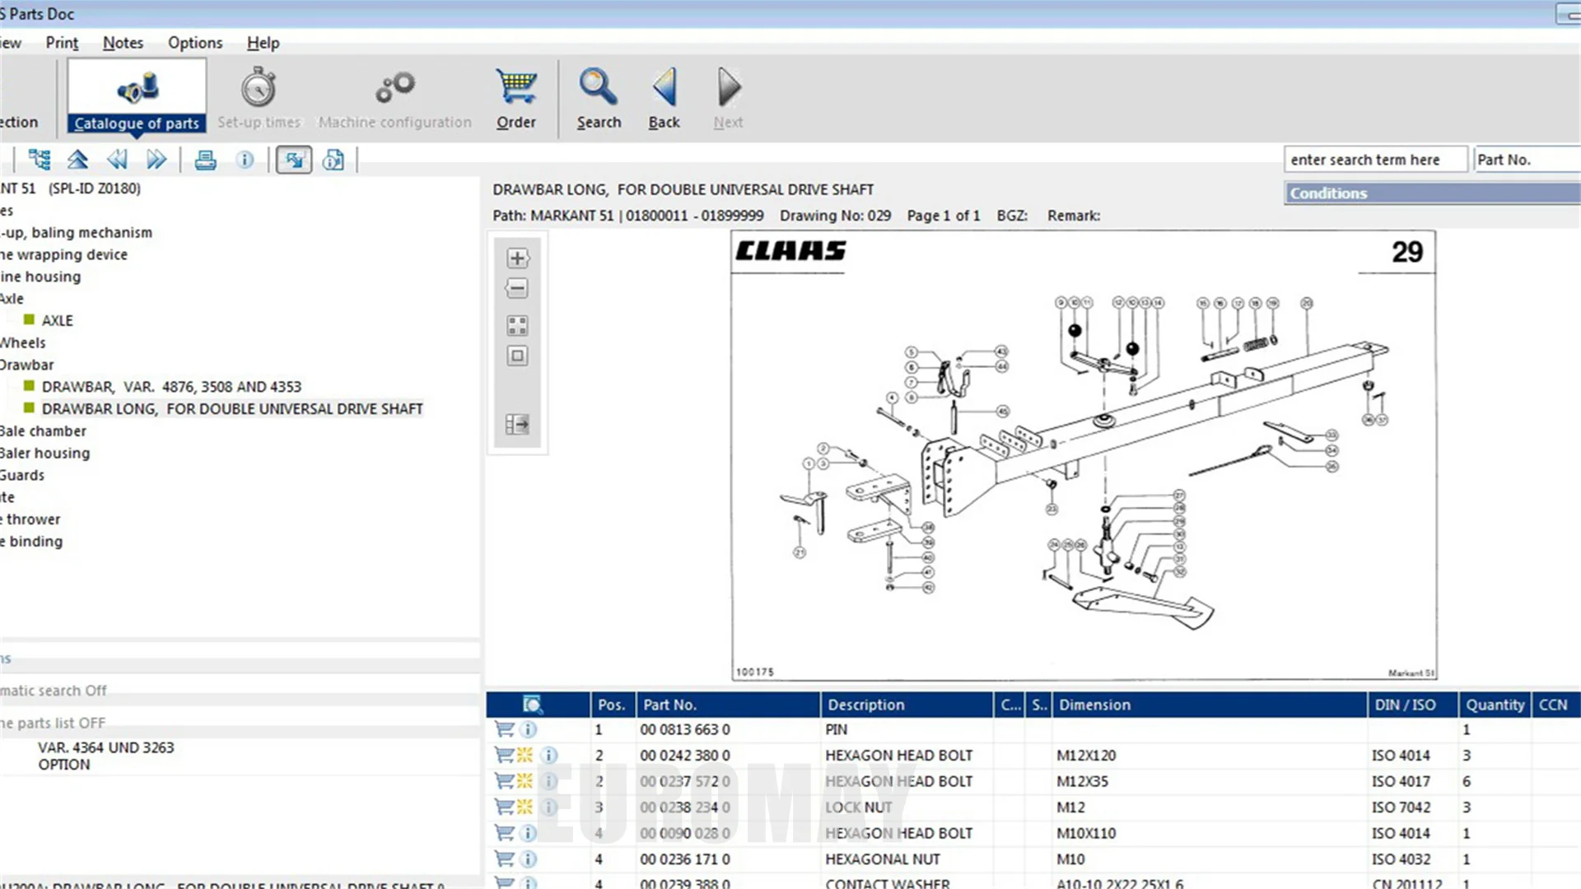Add PIN part 00 0813 663 0 to cart
Viewport: 1581px width, 889px height.
504,729
